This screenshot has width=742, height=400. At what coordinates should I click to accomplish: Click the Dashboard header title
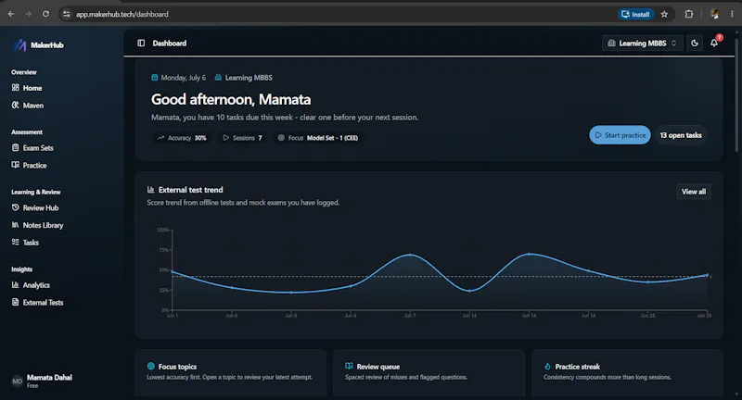tap(170, 43)
